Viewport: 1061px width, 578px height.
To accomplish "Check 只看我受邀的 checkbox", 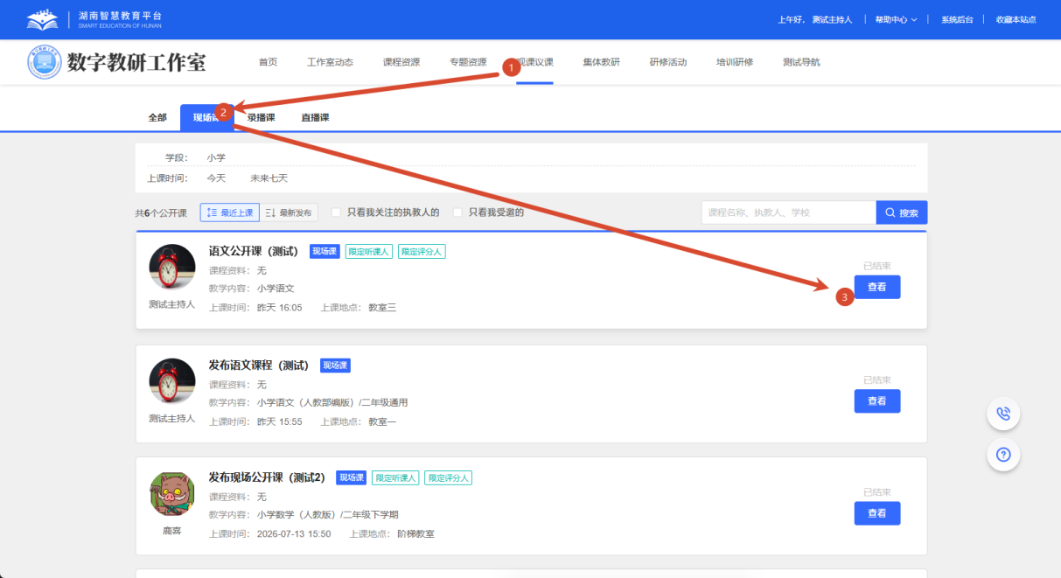I will [x=457, y=212].
